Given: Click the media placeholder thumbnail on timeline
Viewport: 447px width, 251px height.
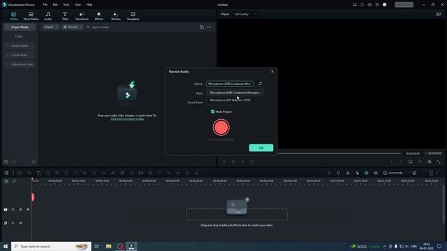Looking at the screenshot, I should (237, 207).
